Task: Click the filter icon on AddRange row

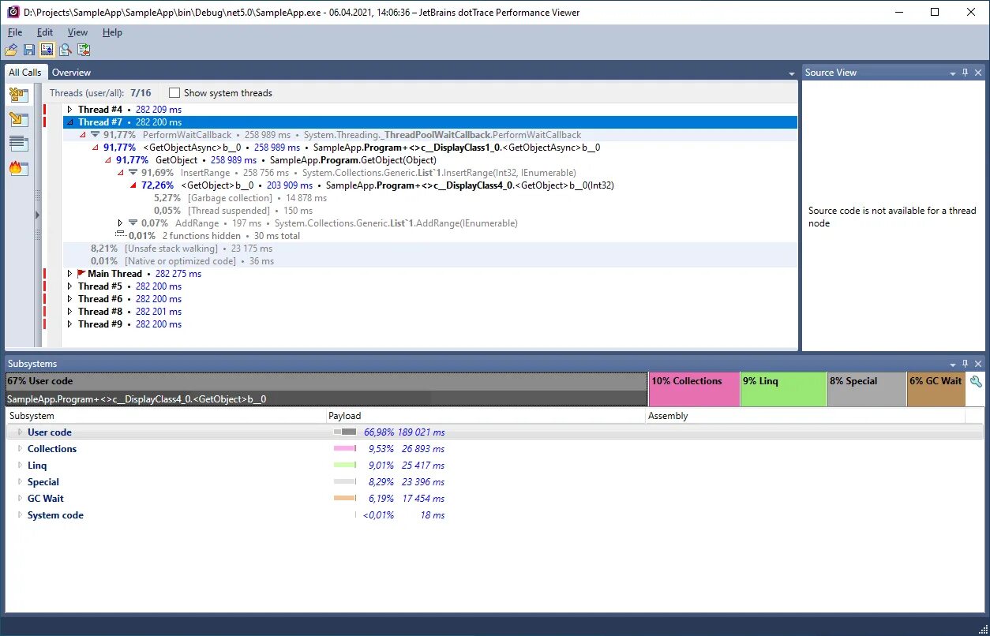Action: point(133,223)
